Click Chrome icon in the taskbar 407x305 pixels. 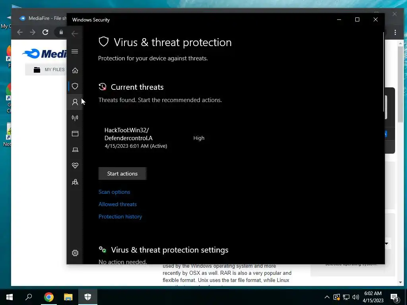[48, 297]
